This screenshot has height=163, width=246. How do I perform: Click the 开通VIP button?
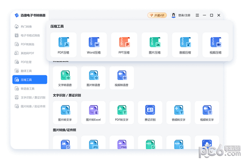[x=157, y=15]
